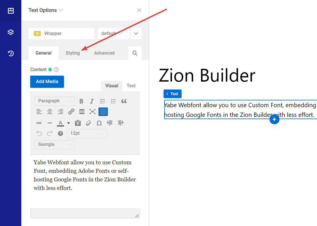Select the Yabe Webfont paragraph in preview
The height and width of the screenshot is (226, 317).
point(240,110)
